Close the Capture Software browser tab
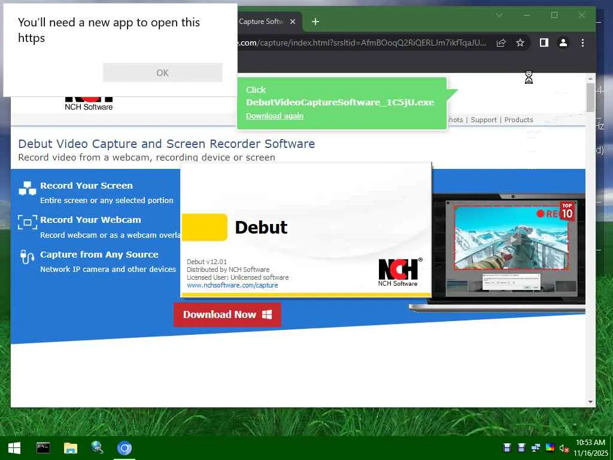 [x=292, y=22]
